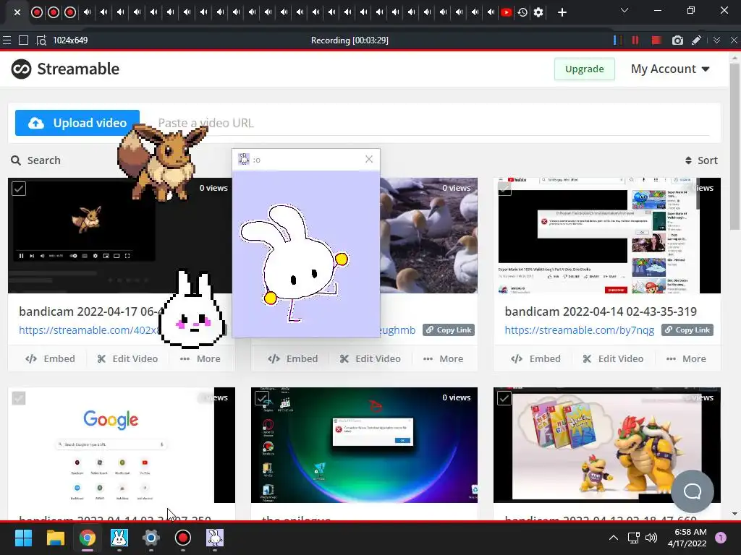The image size is (741, 555).
Task: Check the Bowser video card checkbox
Action: pos(504,398)
